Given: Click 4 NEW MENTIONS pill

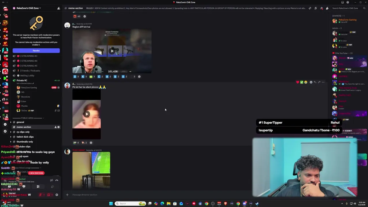Looking at the screenshot, I should [36, 173].
